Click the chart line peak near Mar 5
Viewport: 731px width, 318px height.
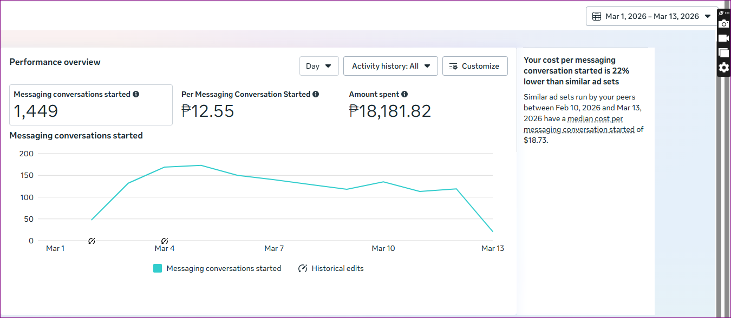(201, 165)
